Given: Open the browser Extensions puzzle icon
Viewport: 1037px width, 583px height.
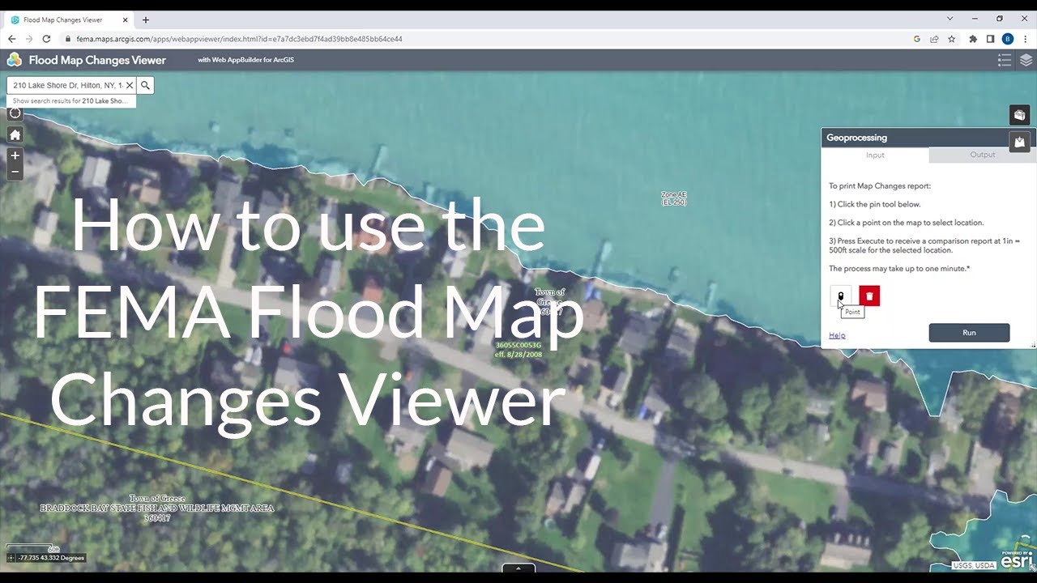Looking at the screenshot, I should pyautogui.click(x=973, y=39).
